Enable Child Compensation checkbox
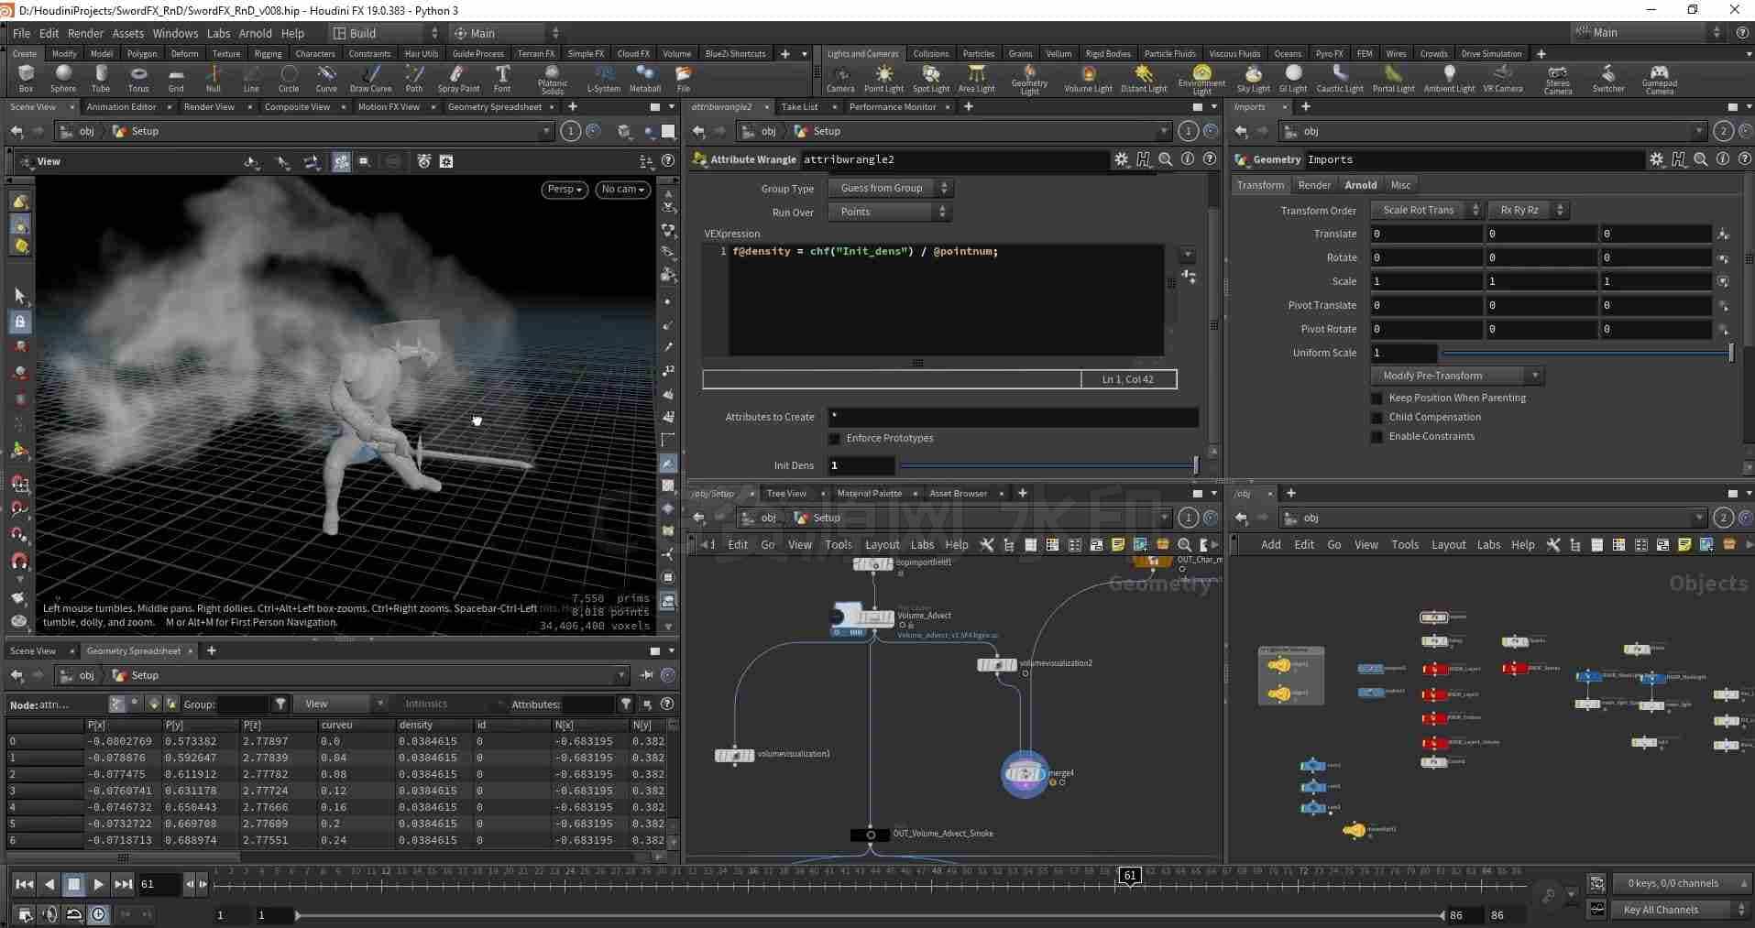The image size is (1755, 928). click(x=1377, y=418)
